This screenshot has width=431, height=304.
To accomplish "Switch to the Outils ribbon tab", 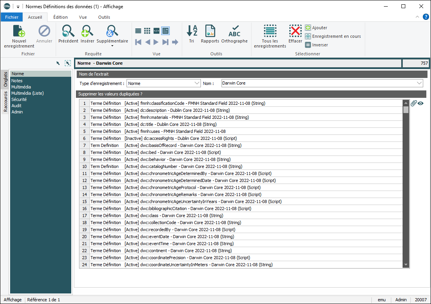I will click(104, 17).
